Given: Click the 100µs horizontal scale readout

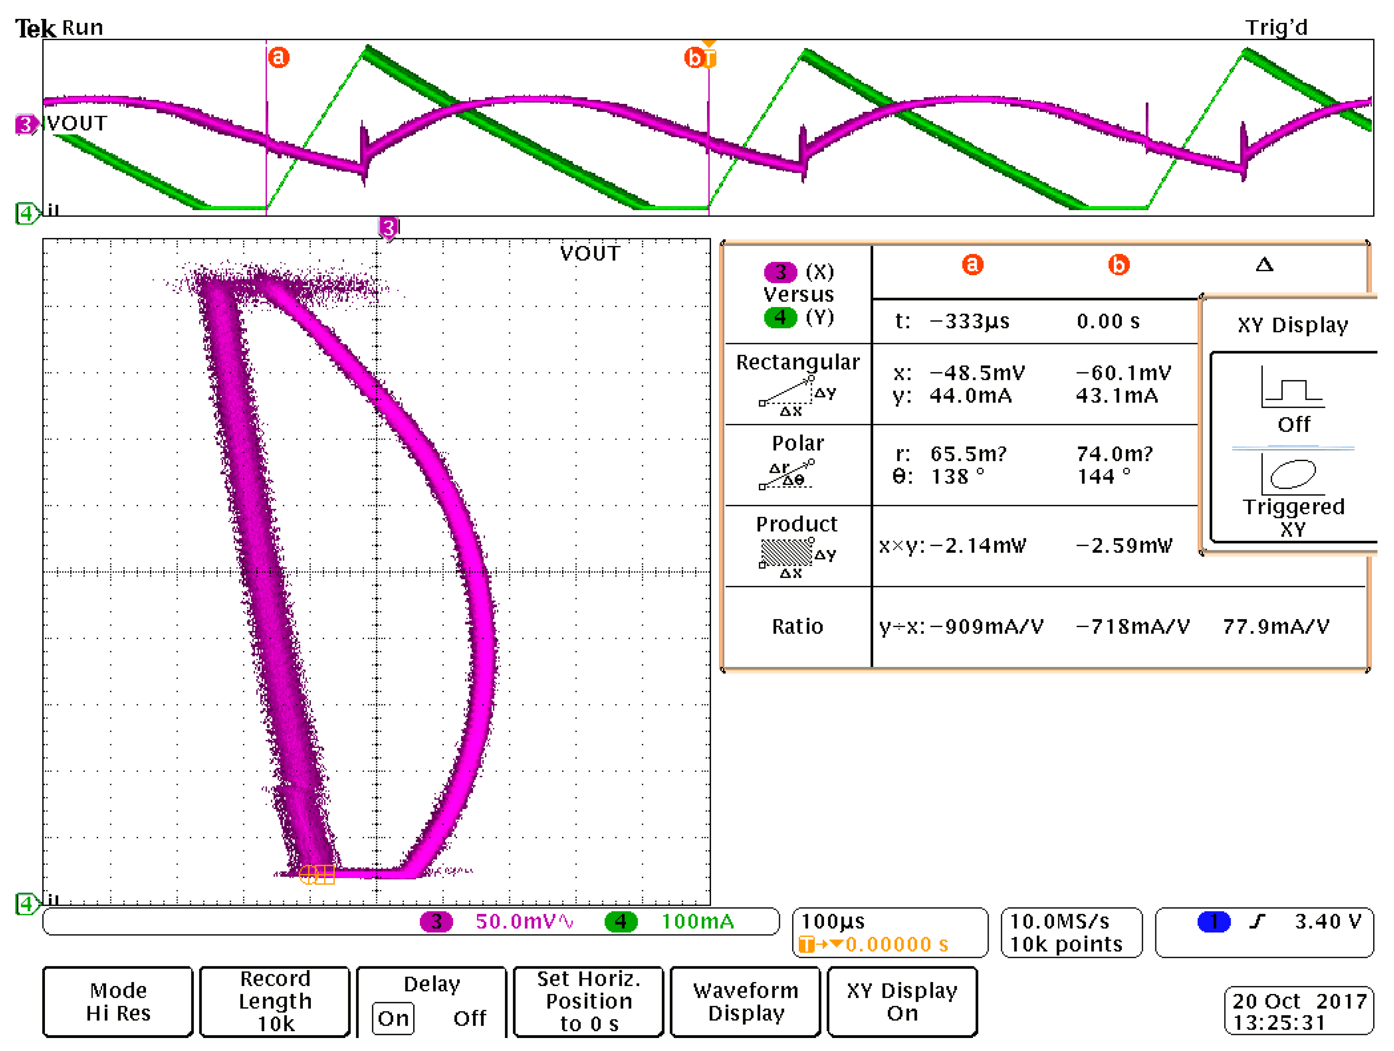Looking at the screenshot, I should 832,921.
